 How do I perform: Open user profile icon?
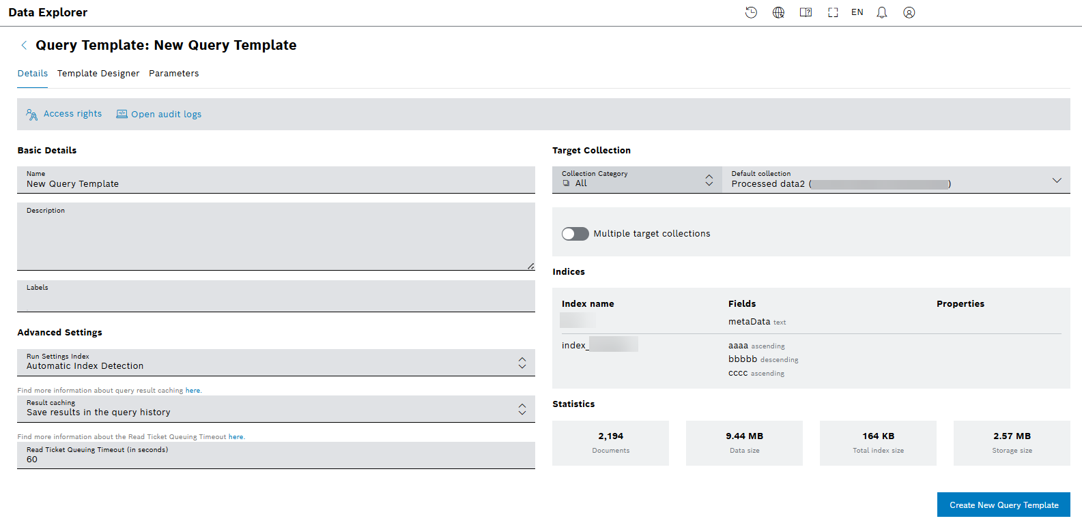tap(909, 12)
